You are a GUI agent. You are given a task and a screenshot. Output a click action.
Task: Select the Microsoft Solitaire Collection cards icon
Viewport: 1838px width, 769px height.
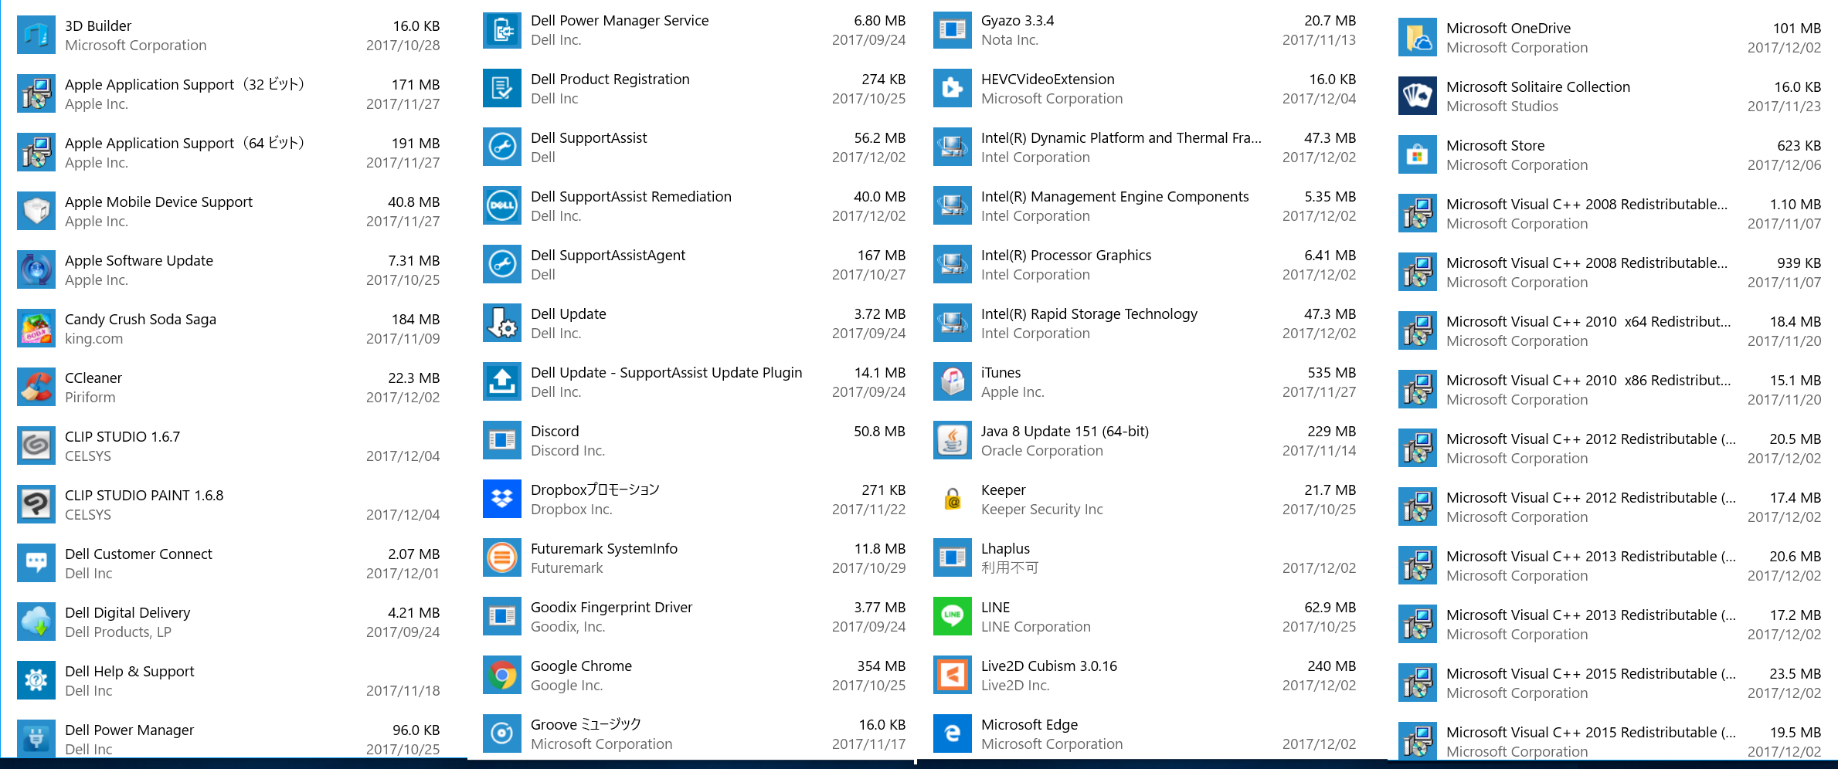pos(1418,96)
